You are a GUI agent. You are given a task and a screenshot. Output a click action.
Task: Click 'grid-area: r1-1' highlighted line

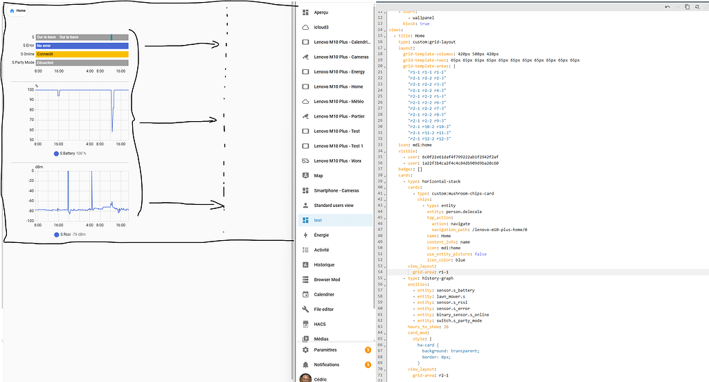coord(431,272)
